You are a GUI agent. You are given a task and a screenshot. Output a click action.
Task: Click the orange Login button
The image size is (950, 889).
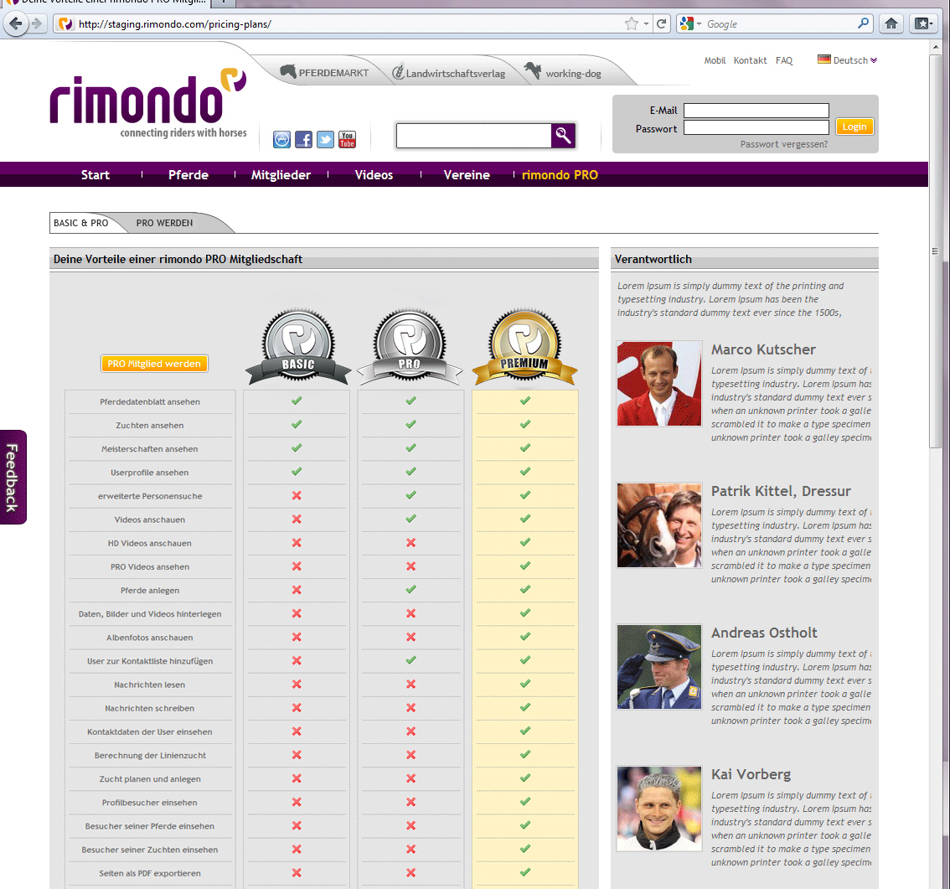[x=854, y=127]
